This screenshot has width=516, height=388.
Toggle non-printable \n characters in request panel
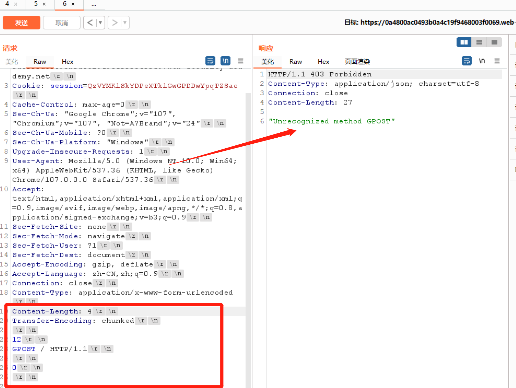[x=225, y=61]
